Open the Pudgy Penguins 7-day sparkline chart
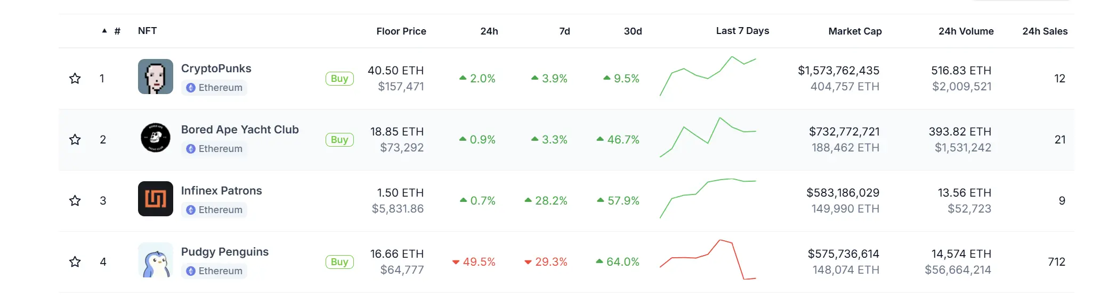 708,260
